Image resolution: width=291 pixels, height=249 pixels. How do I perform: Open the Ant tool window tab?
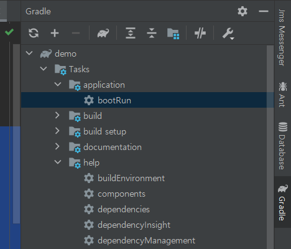[x=282, y=95]
